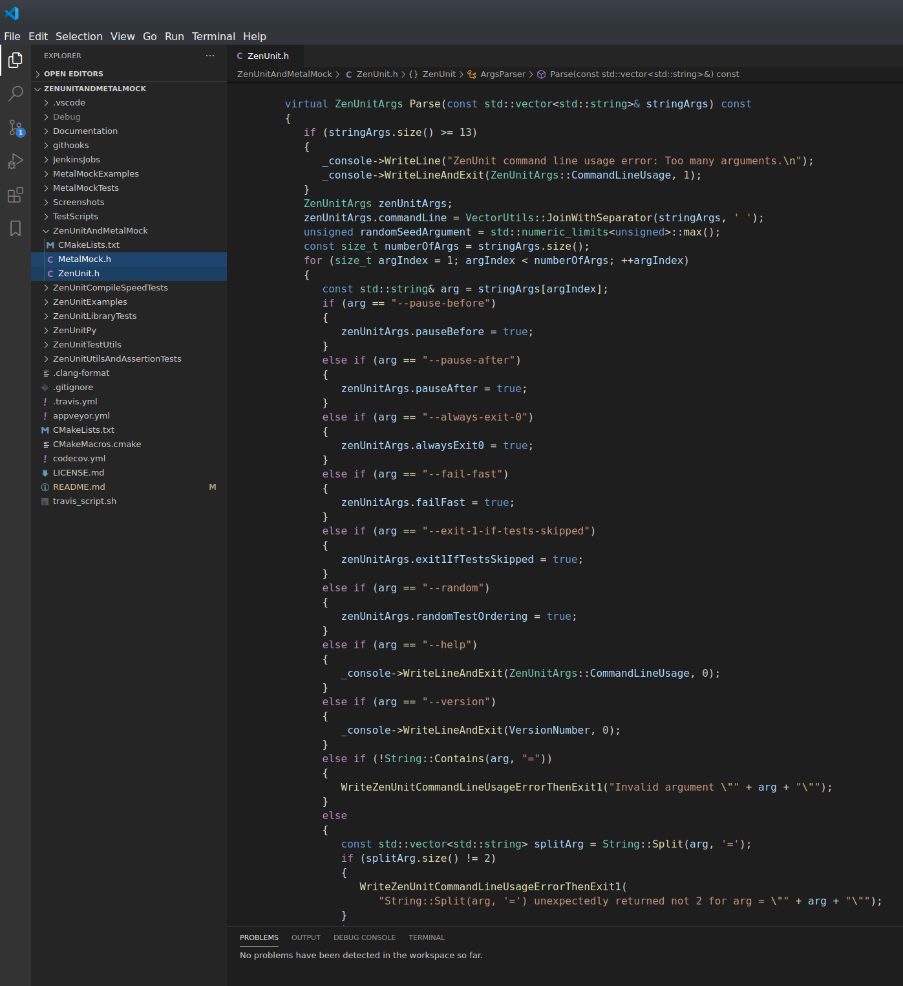Open the appveyor.yml file

coord(129,416)
